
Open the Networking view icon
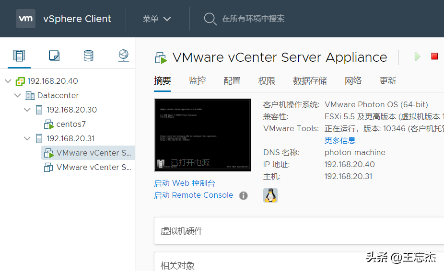(x=123, y=56)
